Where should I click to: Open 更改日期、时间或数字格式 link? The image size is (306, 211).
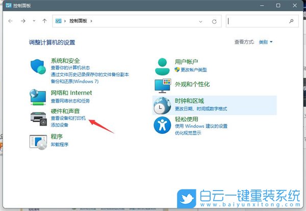[201, 109]
